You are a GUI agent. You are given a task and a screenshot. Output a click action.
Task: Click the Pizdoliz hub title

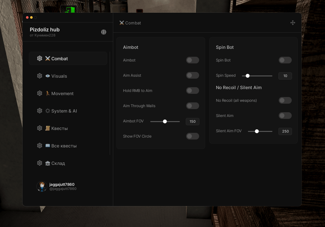(x=45, y=30)
